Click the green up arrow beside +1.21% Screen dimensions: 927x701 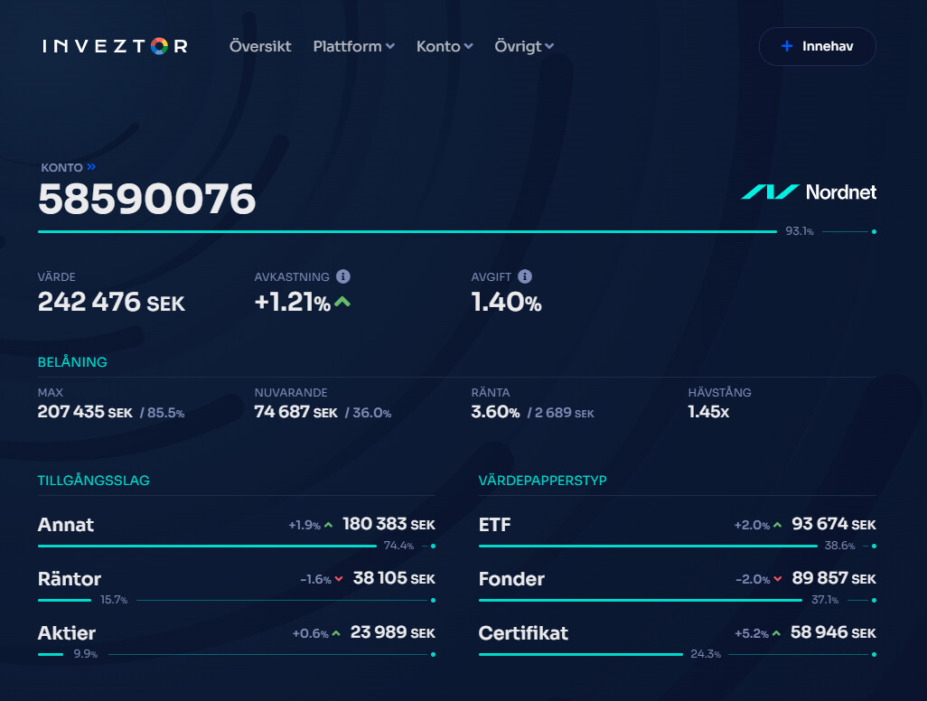click(x=342, y=303)
